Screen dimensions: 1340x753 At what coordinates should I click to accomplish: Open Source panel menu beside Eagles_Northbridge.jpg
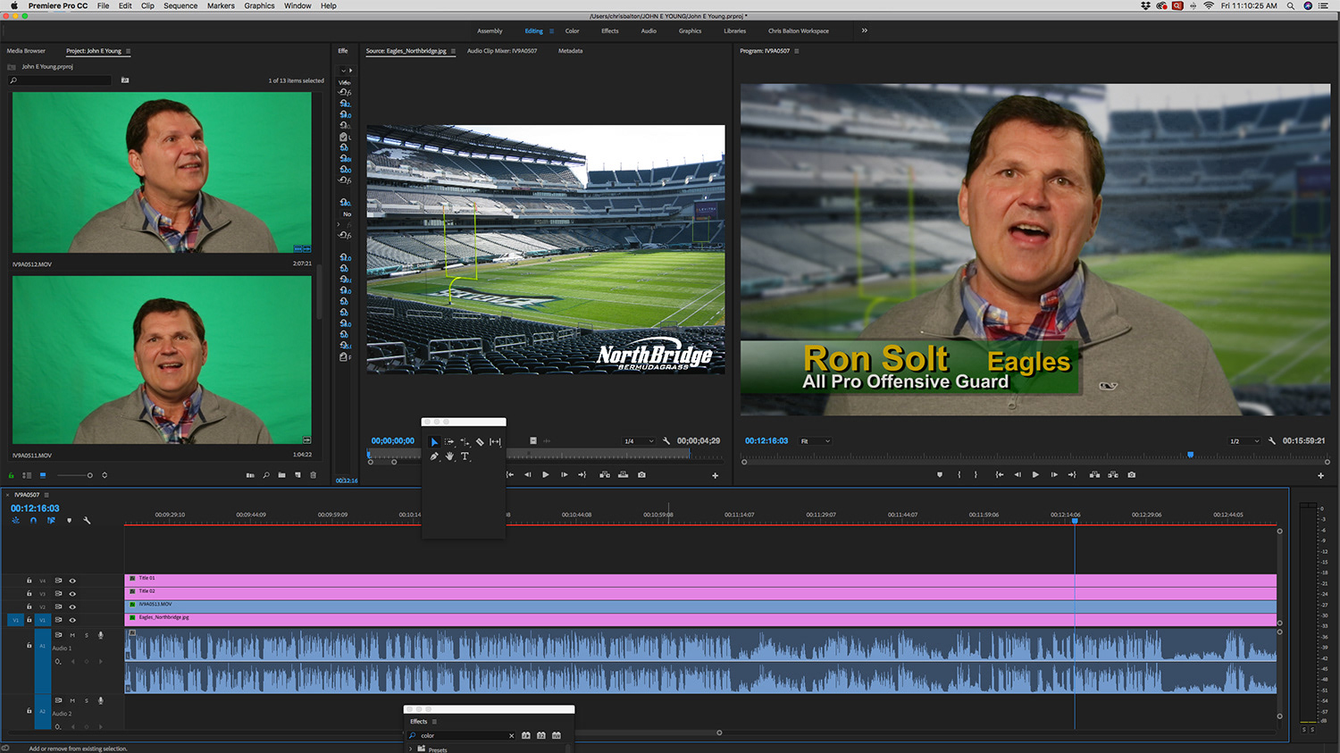click(x=453, y=51)
